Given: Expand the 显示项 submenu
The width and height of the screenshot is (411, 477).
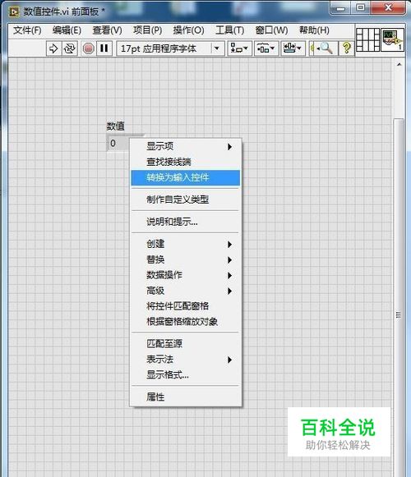Looking at the screenshot, I should pos(186,146).
